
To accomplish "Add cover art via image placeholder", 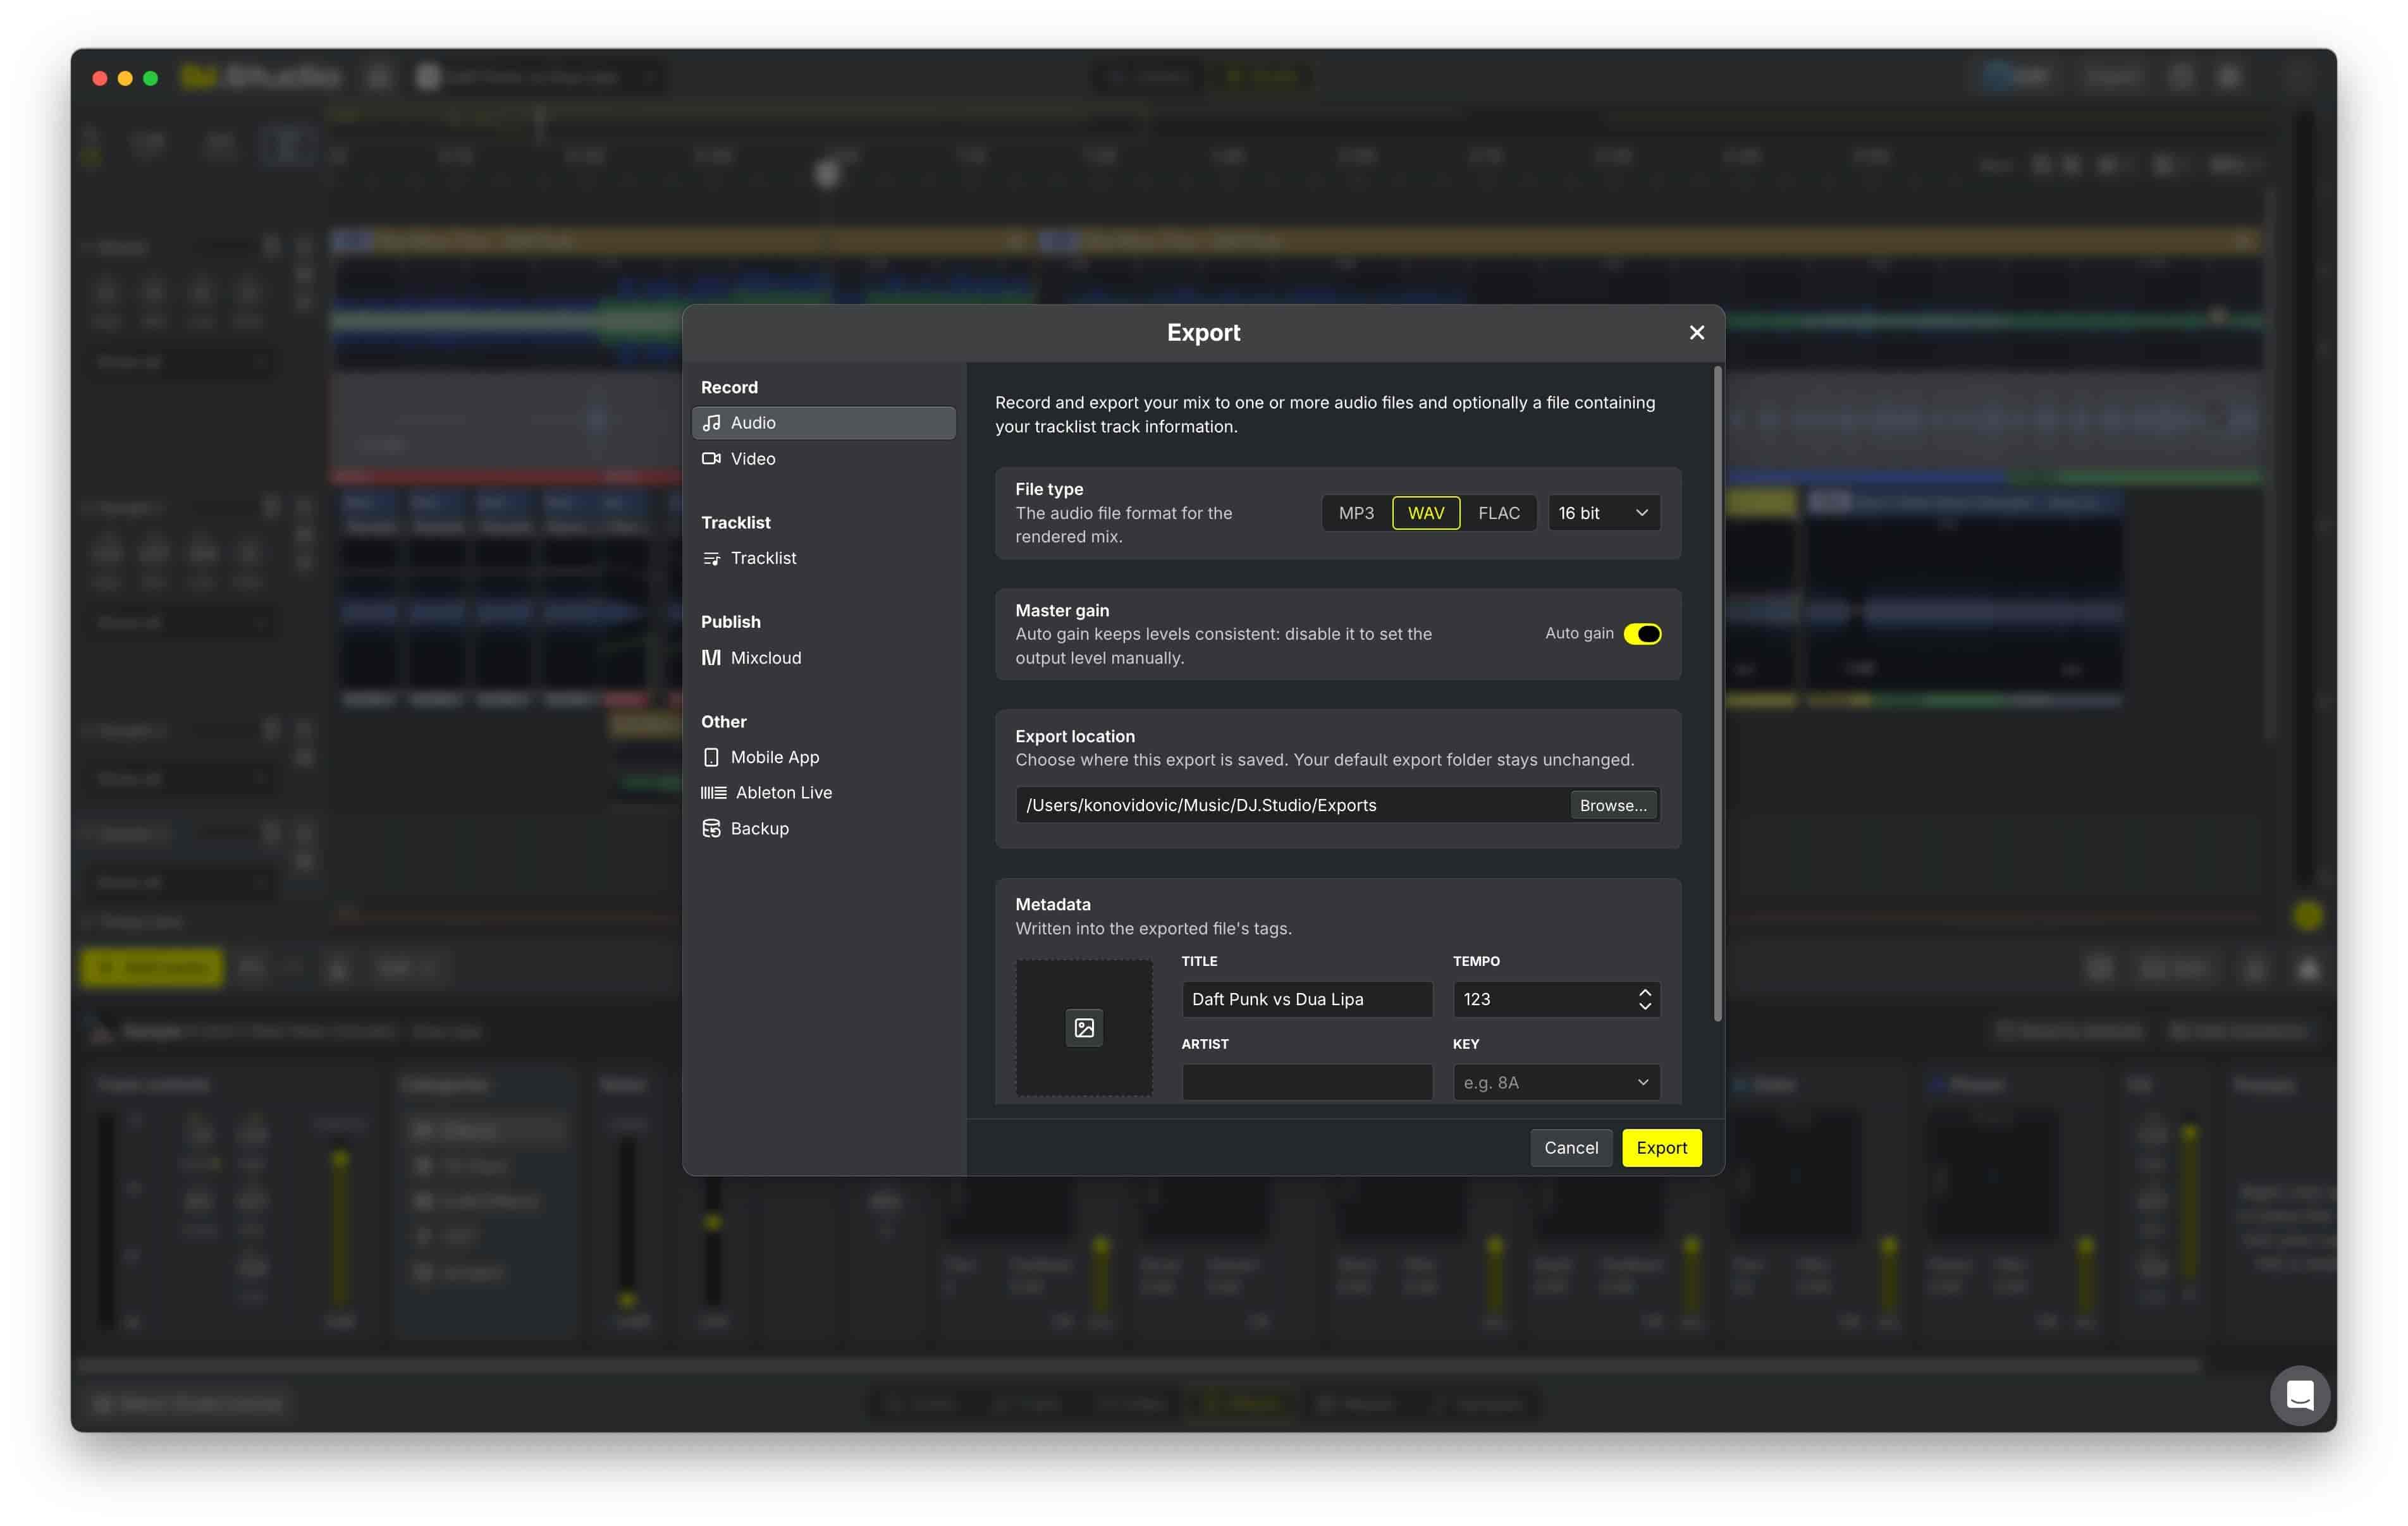I will [x=1084, y=1028].
